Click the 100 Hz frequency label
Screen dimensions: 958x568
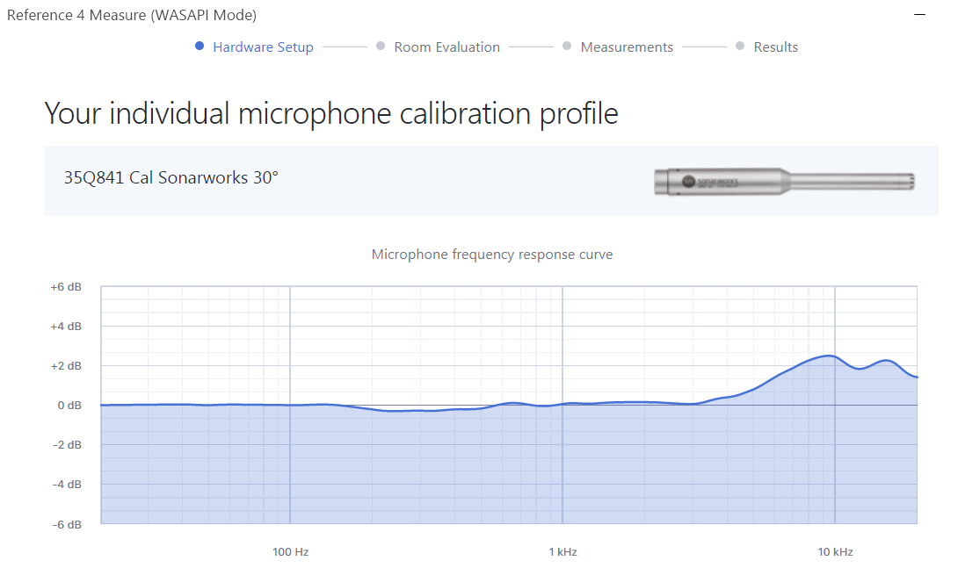click(290, 552)
